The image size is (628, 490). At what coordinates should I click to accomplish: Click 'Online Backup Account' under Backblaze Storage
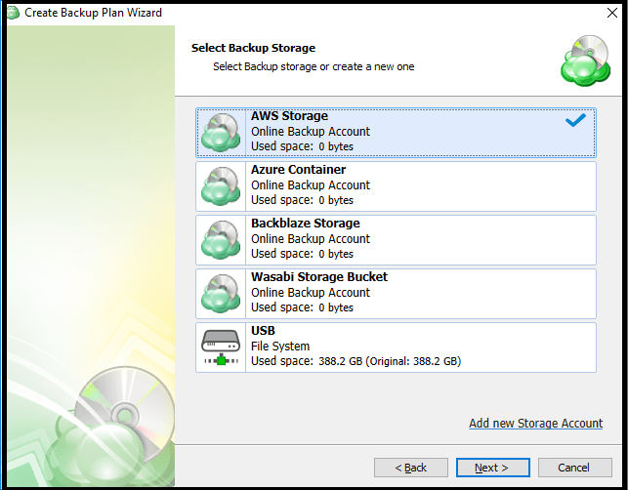pyautogui.click(x=311, y=238)
